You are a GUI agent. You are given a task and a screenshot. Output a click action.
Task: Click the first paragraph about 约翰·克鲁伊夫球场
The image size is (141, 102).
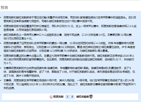(70, 19)
